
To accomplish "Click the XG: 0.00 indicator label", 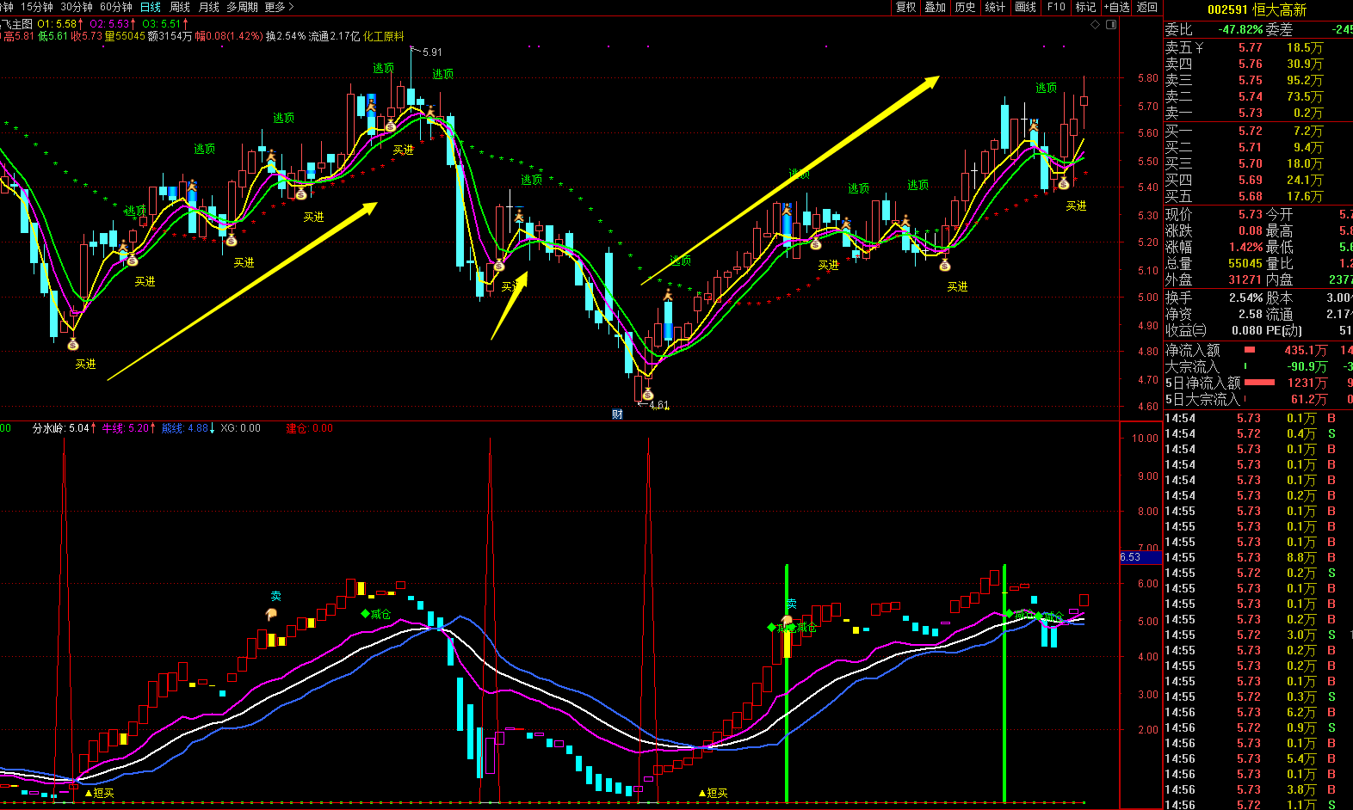I will pos(241,428).
